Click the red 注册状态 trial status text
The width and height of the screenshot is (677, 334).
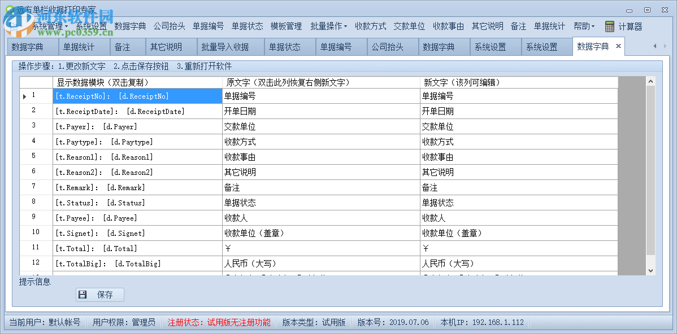tap(219, 323)
